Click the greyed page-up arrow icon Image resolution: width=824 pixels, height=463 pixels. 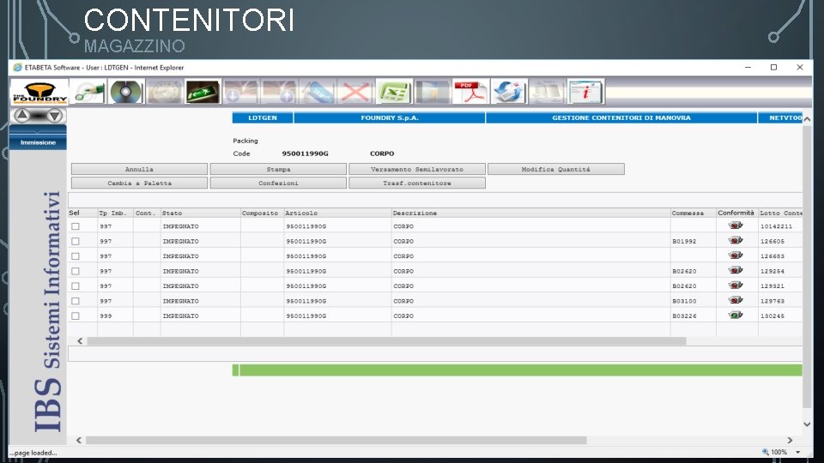(279, 93)
